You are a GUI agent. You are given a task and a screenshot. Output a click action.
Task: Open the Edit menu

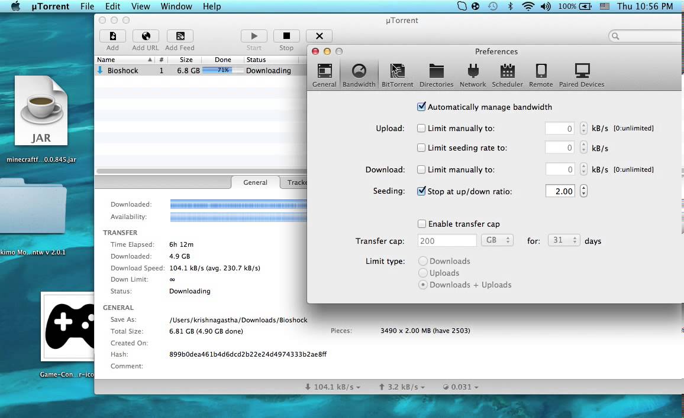click(x=112, y=6)
